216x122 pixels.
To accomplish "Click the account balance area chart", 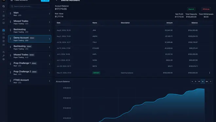I will (x=138, y=105).
